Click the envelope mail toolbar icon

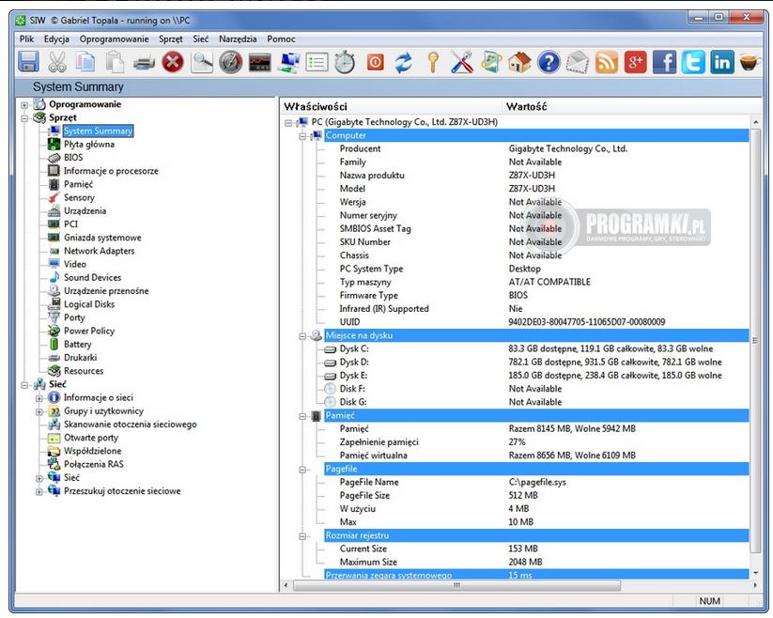(578, 63)
